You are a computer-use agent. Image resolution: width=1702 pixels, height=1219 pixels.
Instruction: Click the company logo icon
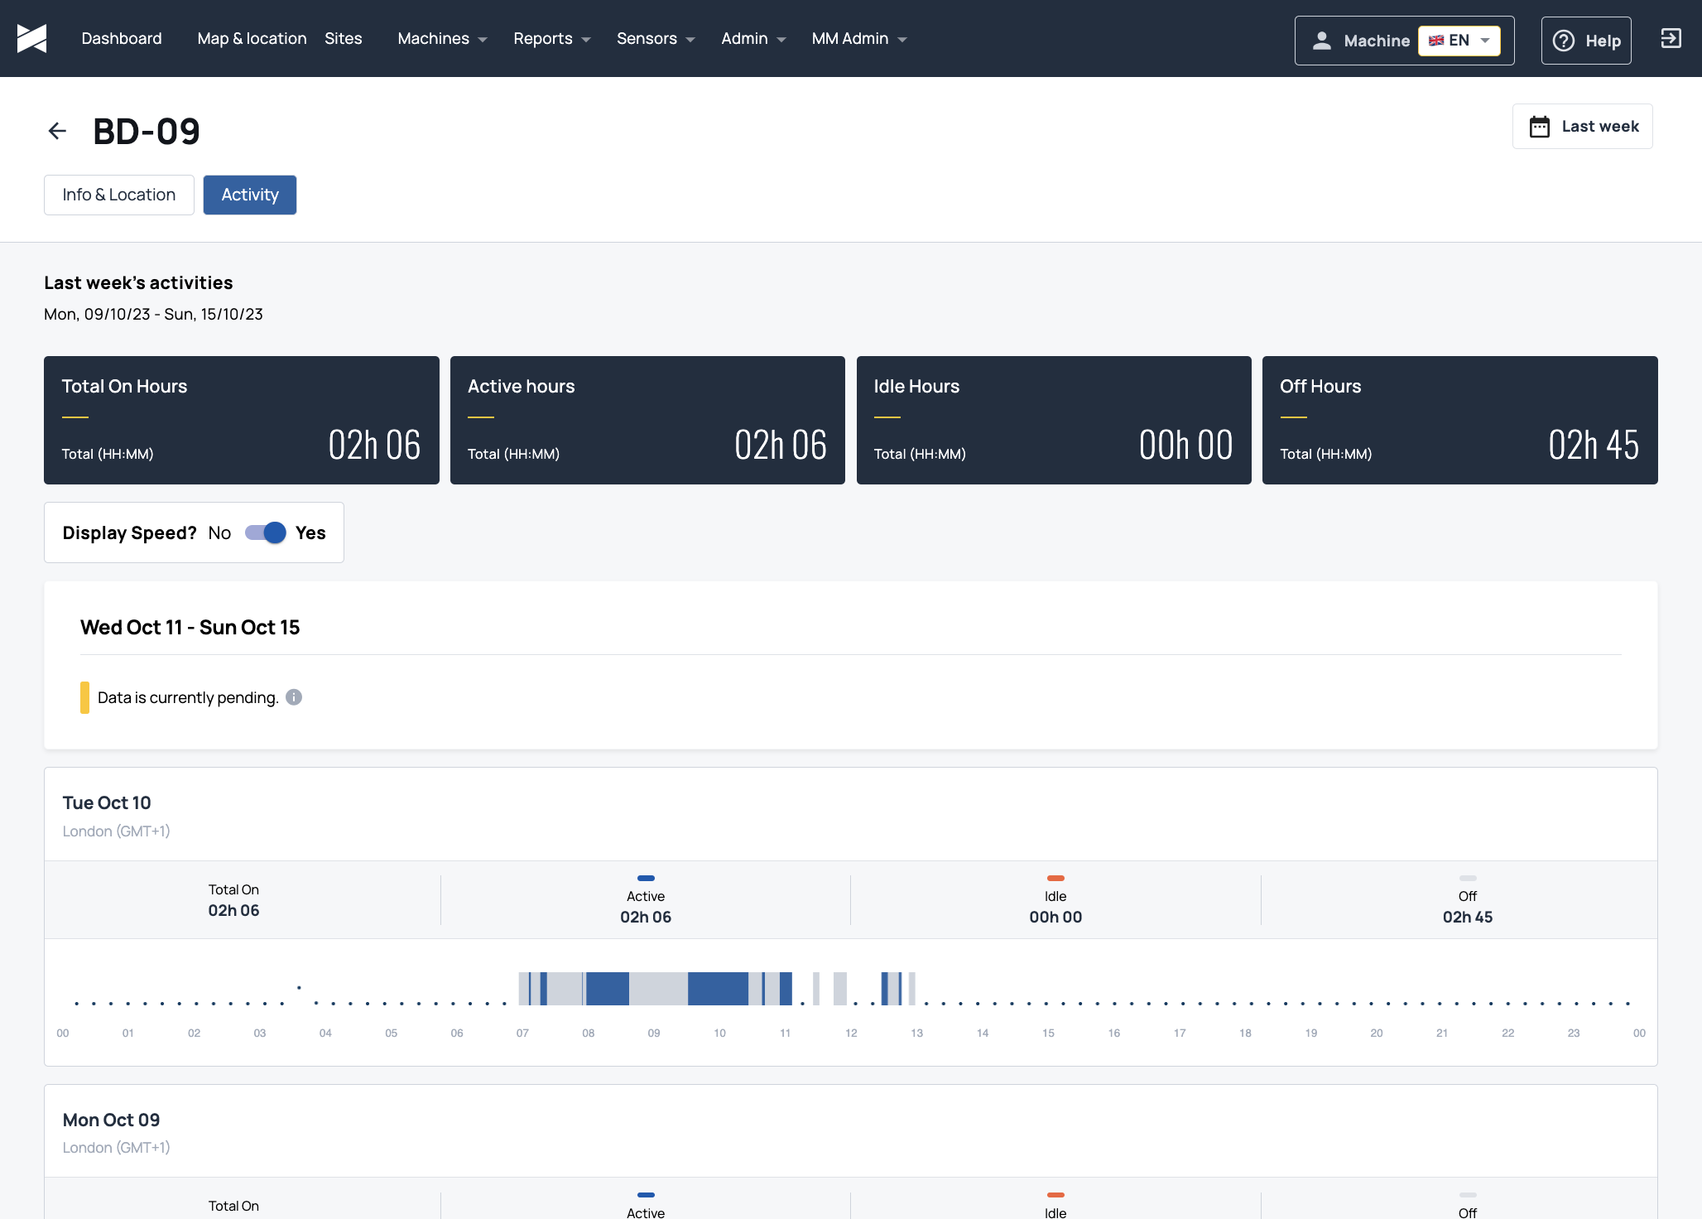[31, 38]
